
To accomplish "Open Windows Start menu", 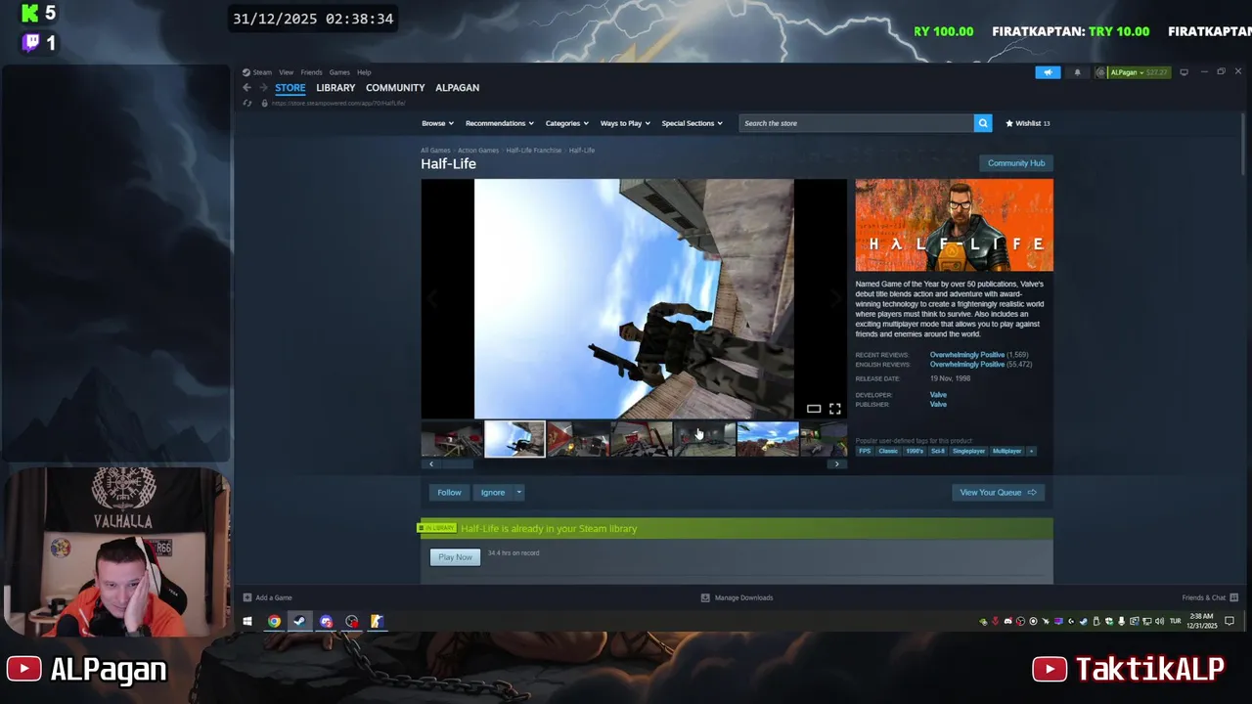I will pos(247,621).
